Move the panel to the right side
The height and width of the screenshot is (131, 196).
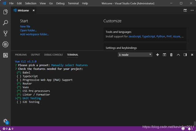coord(185,55)
